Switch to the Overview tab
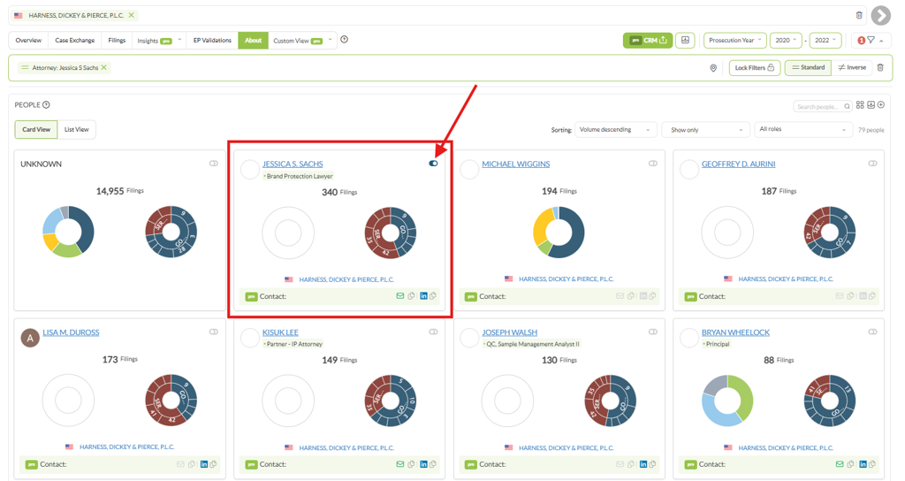 (28, 41)
